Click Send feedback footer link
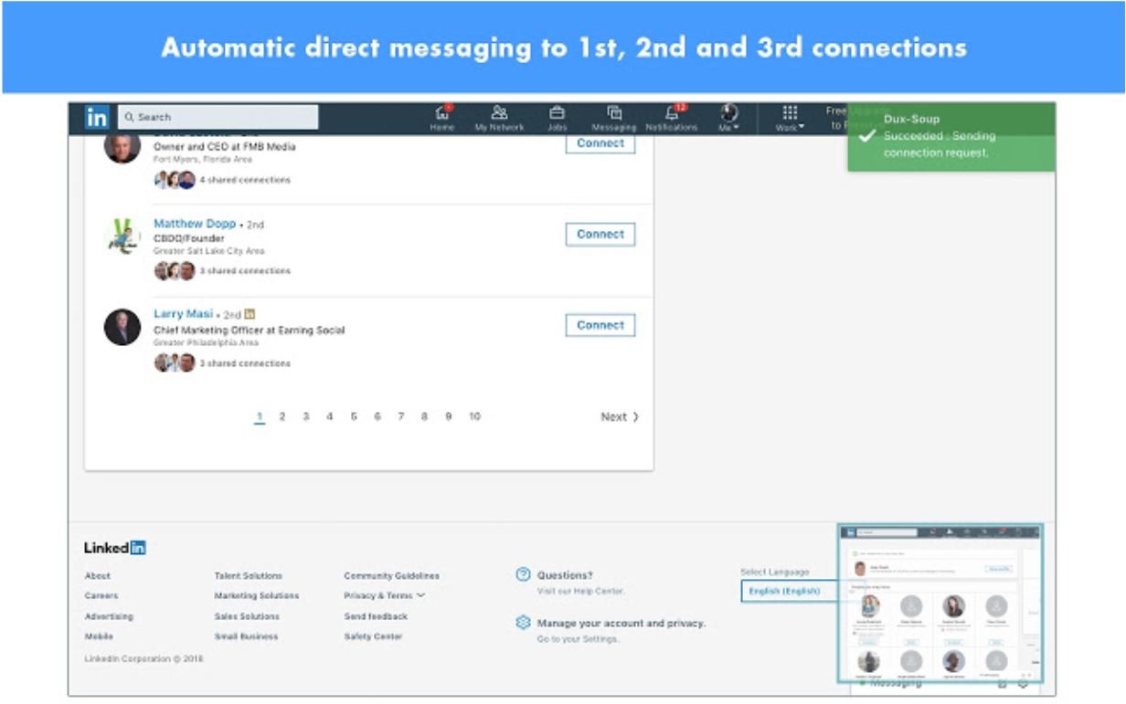 [376, 616]
